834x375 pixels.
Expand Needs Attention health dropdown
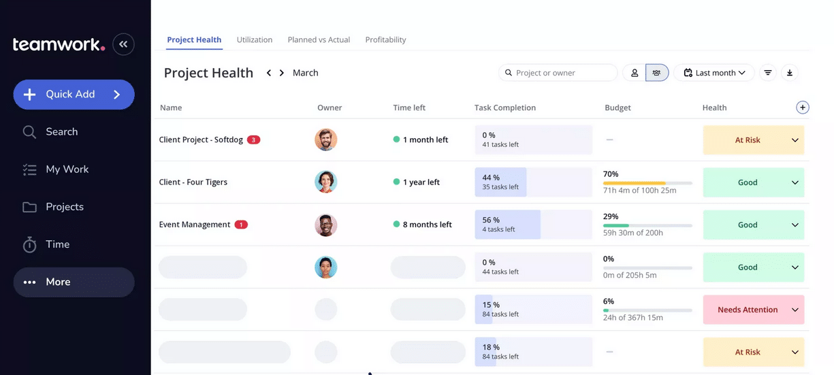pos(795,310)
